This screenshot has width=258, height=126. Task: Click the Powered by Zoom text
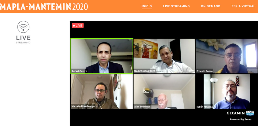pyautogui.click(x=240, y=119)
